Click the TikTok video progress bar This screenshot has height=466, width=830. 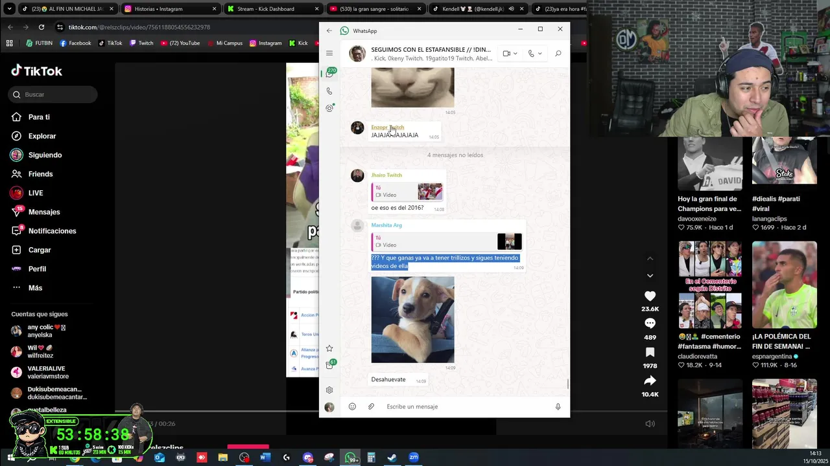391,411
